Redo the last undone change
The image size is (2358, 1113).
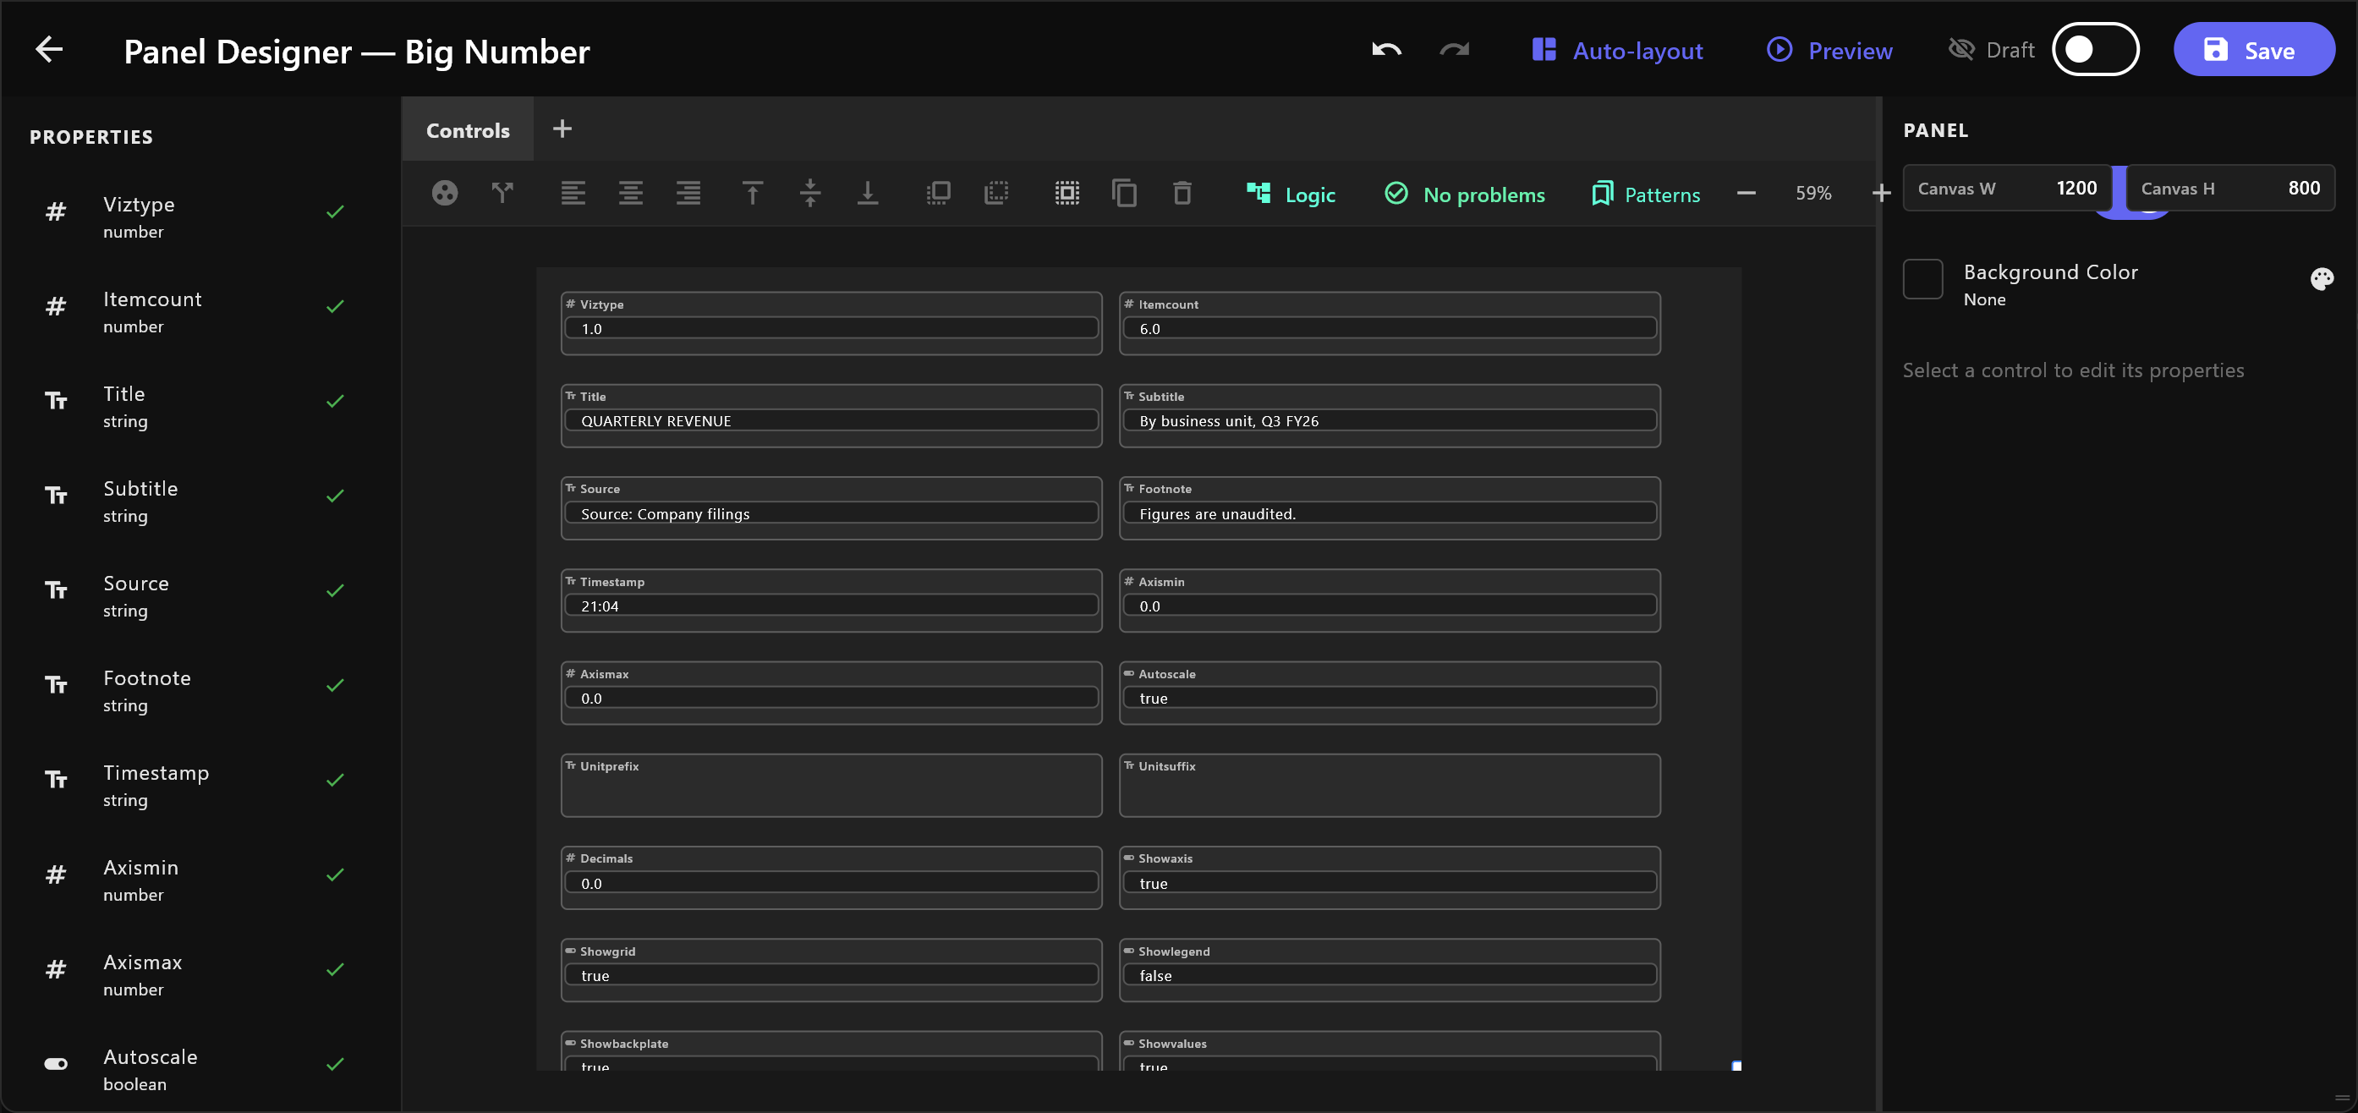point(1454,49)
